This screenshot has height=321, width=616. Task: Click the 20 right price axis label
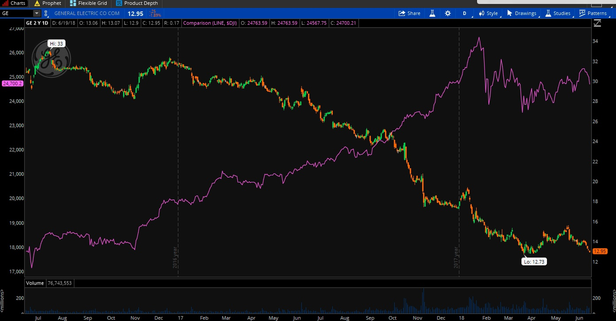pyautogui.click(x=595, y=181)
